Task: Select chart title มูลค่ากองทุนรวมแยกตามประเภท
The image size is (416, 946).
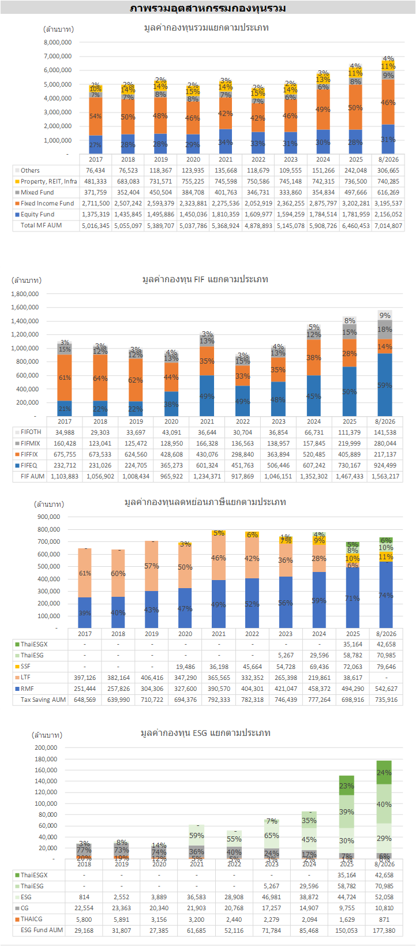Action: (206, 27)
